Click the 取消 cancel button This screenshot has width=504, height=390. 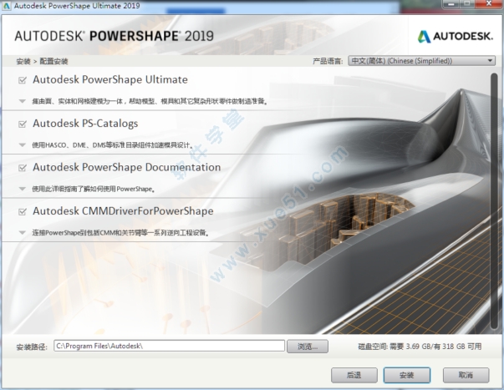coord(466,375)
